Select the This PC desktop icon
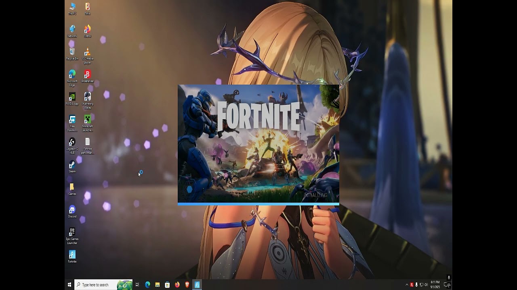Image resolution: width=517 pixels, height=290 pixels. coord(72,9)
